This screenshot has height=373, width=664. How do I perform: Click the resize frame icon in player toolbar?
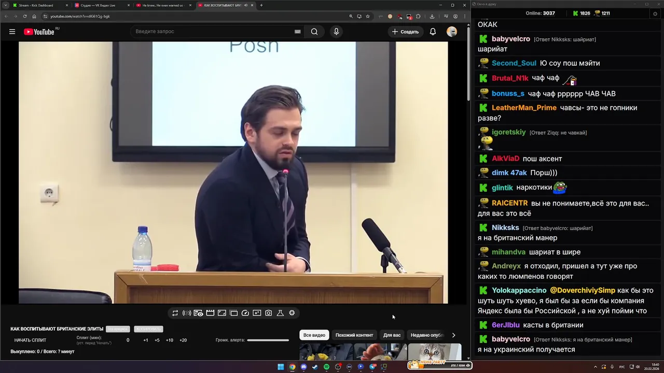coord(222,313)
